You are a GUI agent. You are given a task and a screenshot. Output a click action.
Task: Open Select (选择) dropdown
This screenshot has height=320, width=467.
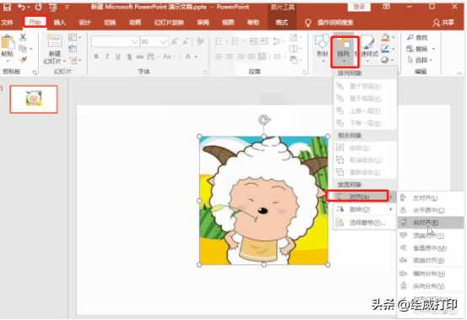pyautogui.click(x=420, y=60)
